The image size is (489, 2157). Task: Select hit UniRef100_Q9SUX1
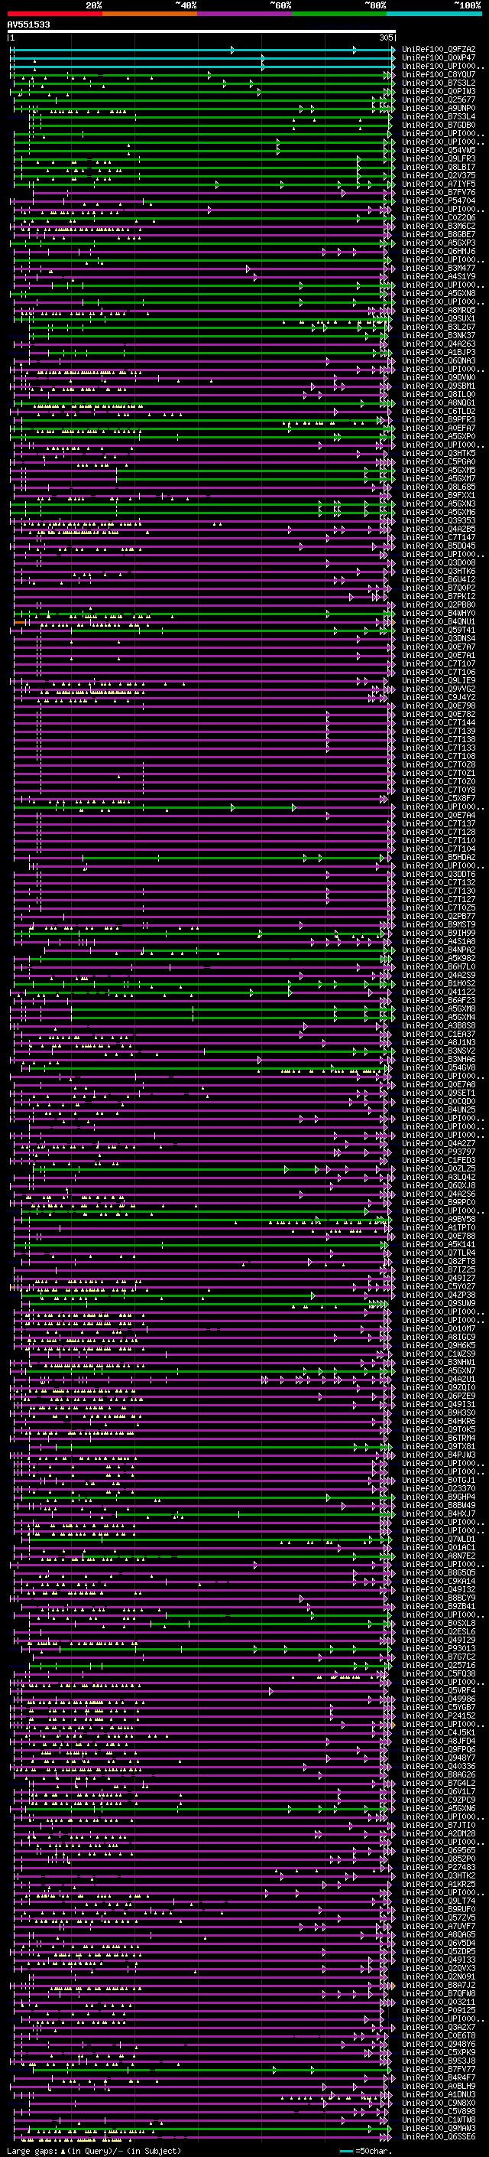(439, 319)
